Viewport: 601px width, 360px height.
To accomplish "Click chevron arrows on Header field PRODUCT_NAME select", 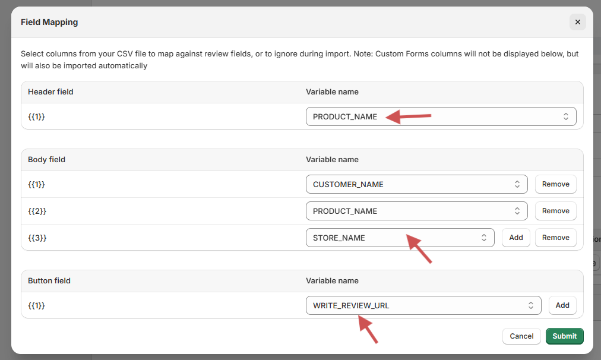I will [x=565, y=116].
